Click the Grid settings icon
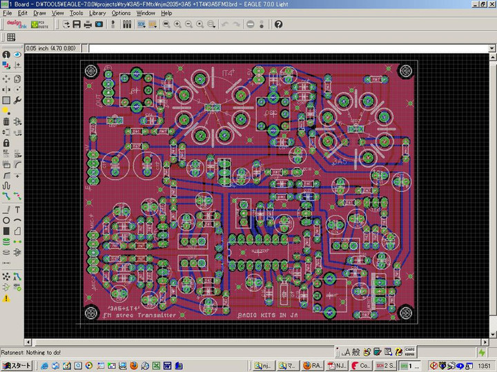Screen dimensions: 497x372 click(11, 37)
